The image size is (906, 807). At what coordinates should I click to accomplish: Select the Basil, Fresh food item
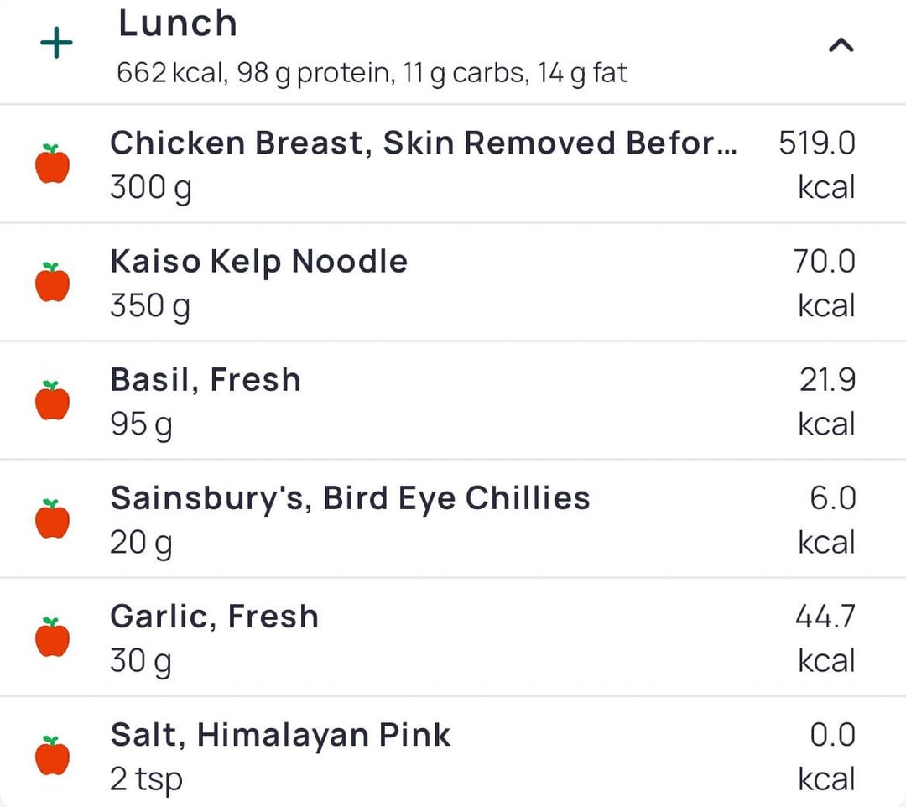(x=453, y=402)
